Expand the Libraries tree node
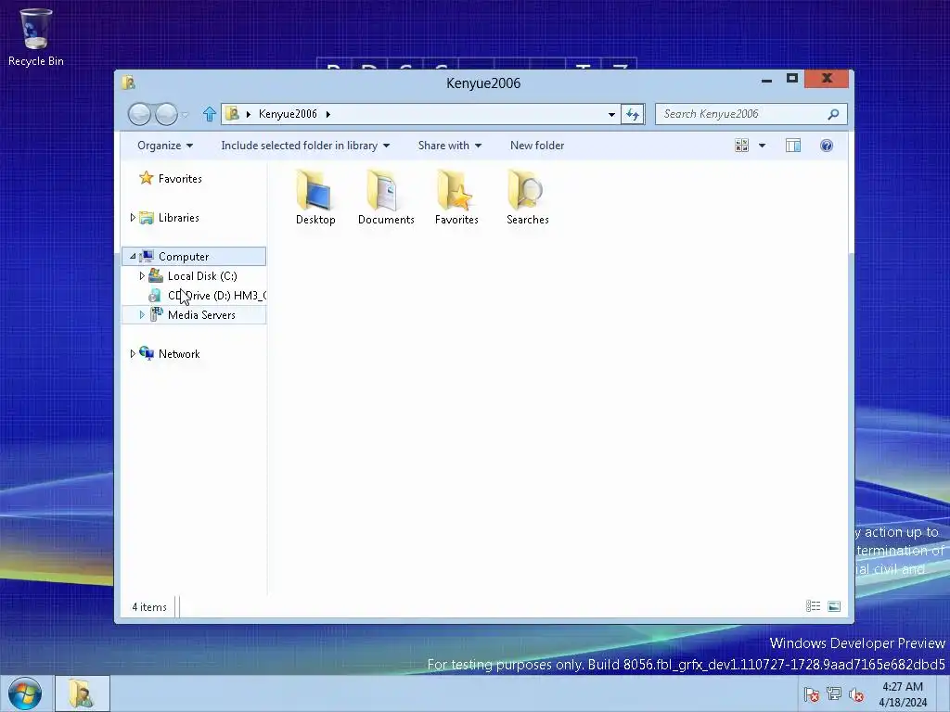Image resolution: width=950 pixels, height=712 pixels. [133, 217]
